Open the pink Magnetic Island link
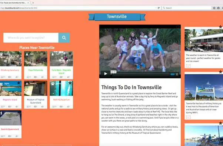 [10, 100]
